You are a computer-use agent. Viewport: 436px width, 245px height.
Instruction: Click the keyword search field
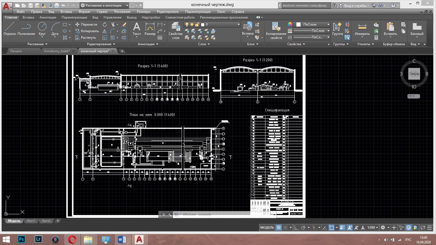[306, 5]
